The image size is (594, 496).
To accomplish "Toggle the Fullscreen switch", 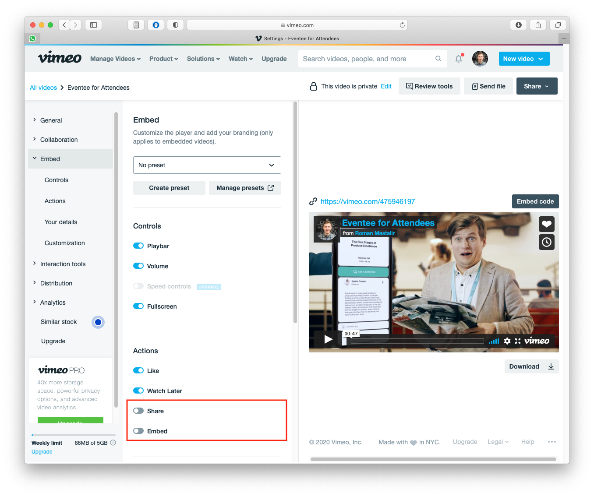I will click(x=138, y=306).
